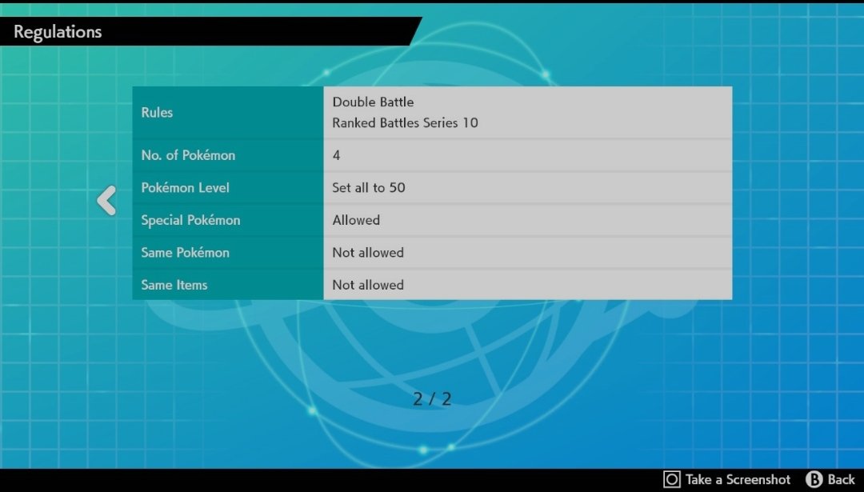Screen dimensions: 864x492
Task: Click Ranked Battles Series 10 text
Action: pyautogui.click(x=405, y=123)
